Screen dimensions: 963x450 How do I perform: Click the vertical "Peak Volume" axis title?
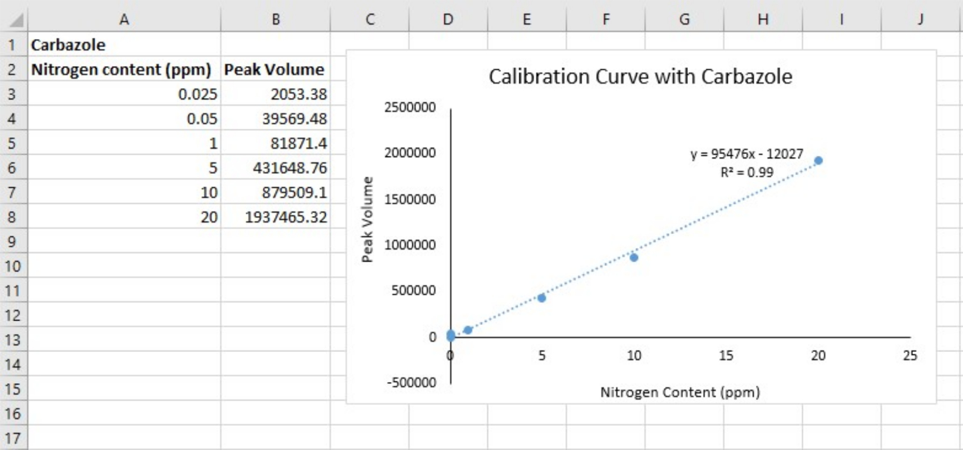pos(367,220)
